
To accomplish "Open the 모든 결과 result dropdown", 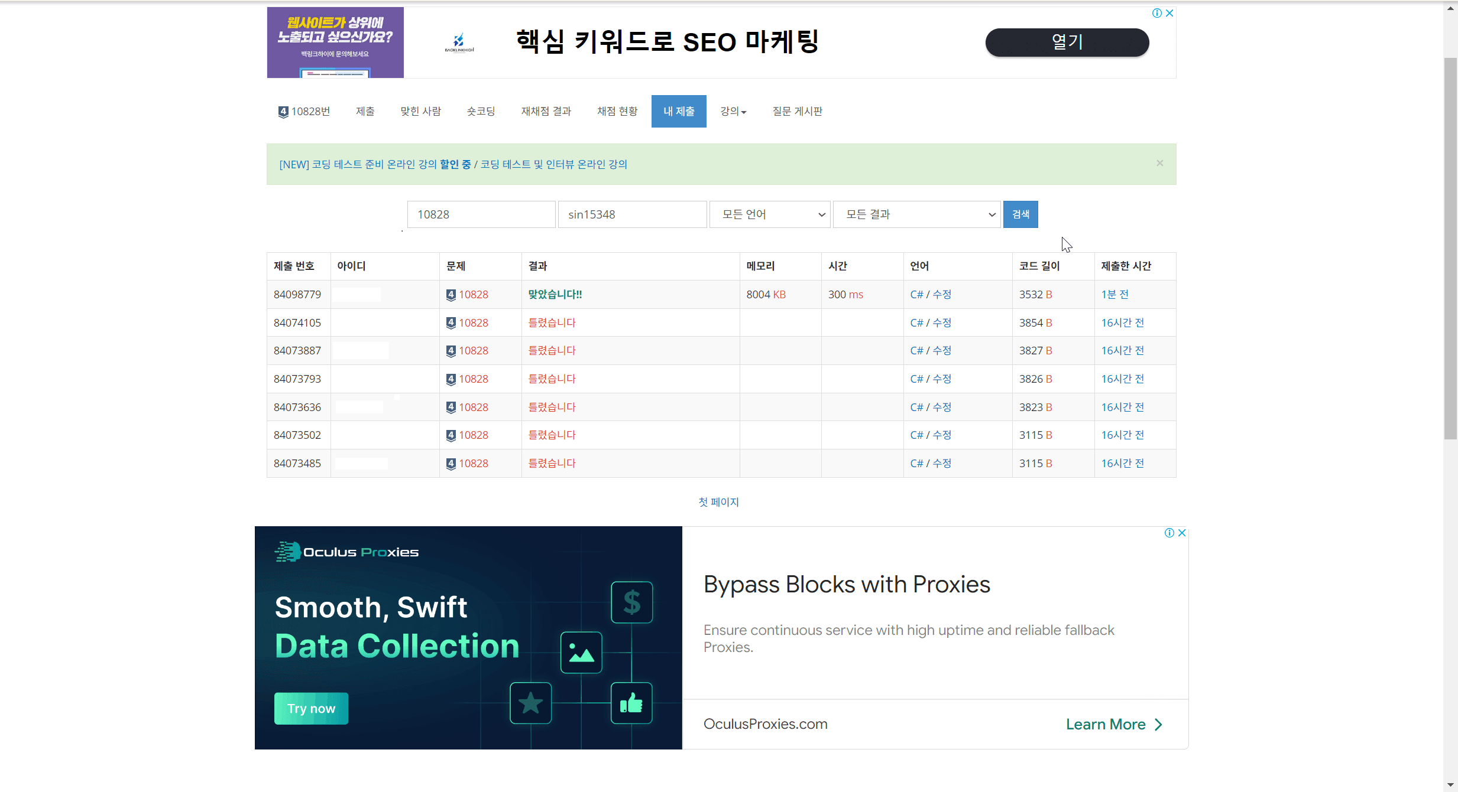I will pos(916,214).
